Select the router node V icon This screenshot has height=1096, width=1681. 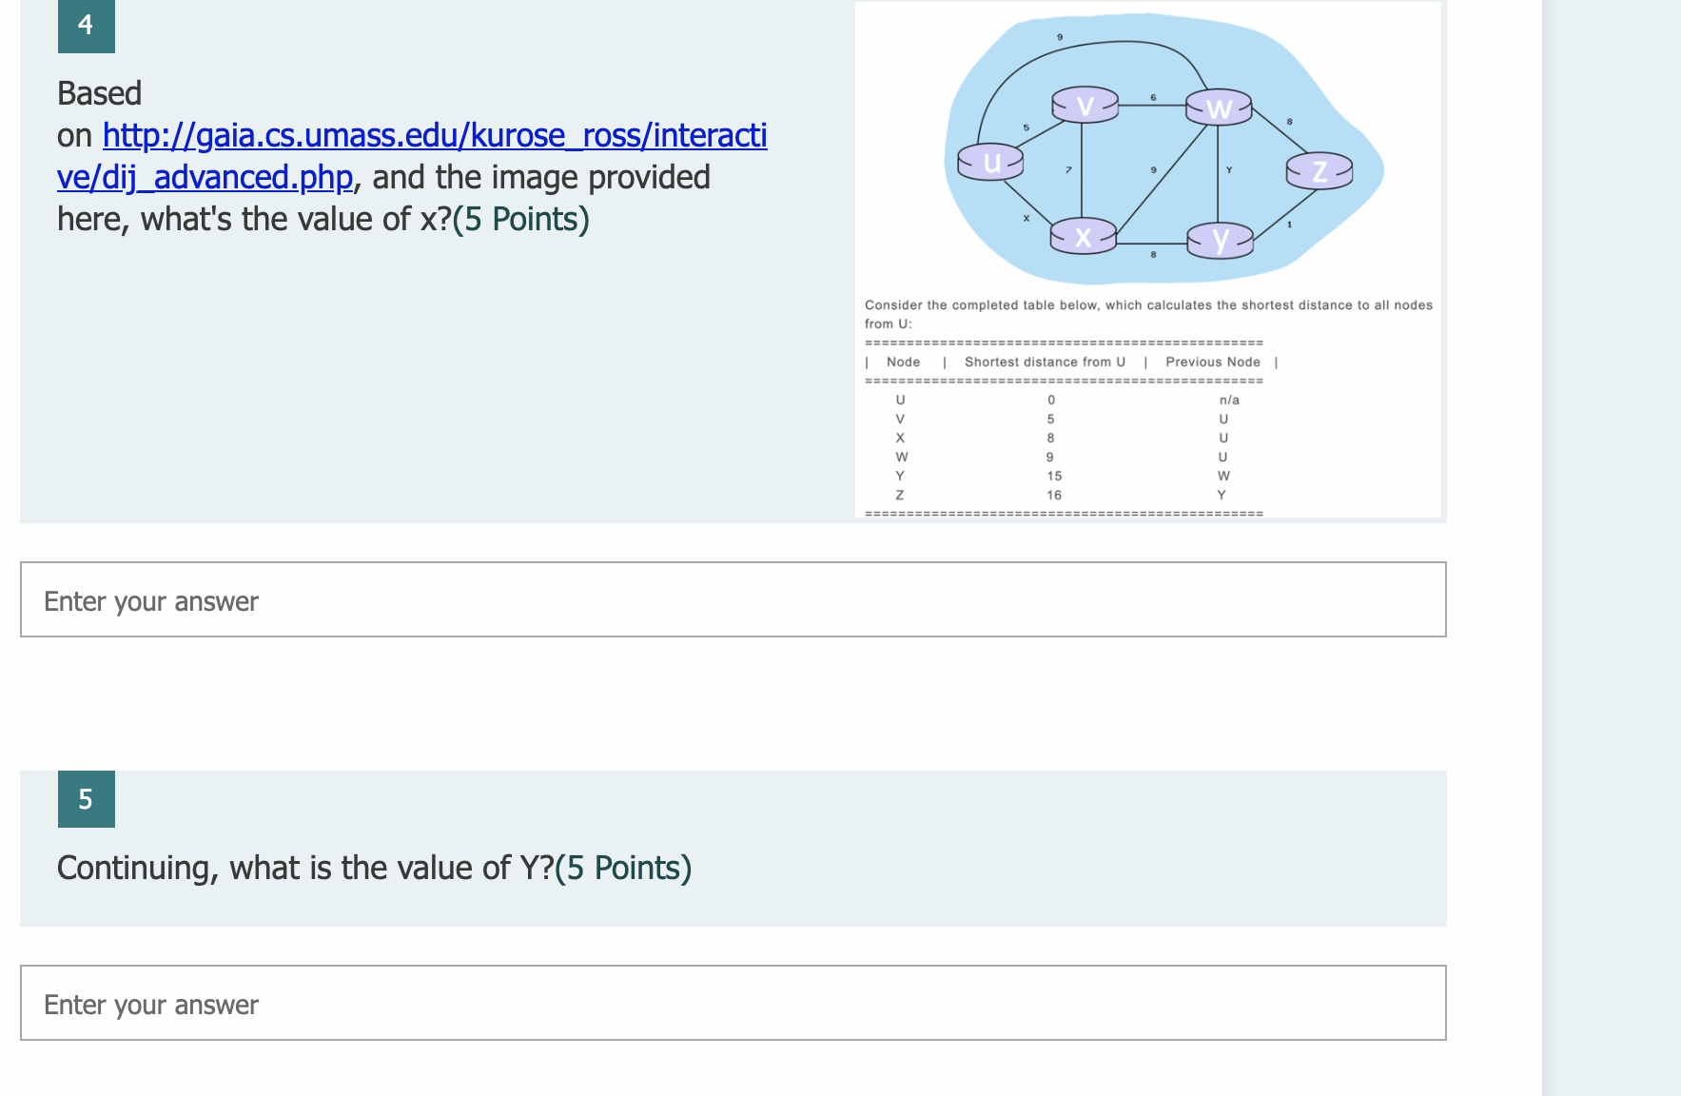click(1083, 106)
